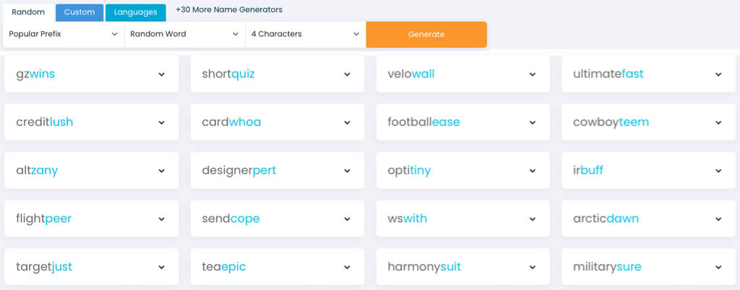Click the teaepic name suggestion

click(224, 268)
